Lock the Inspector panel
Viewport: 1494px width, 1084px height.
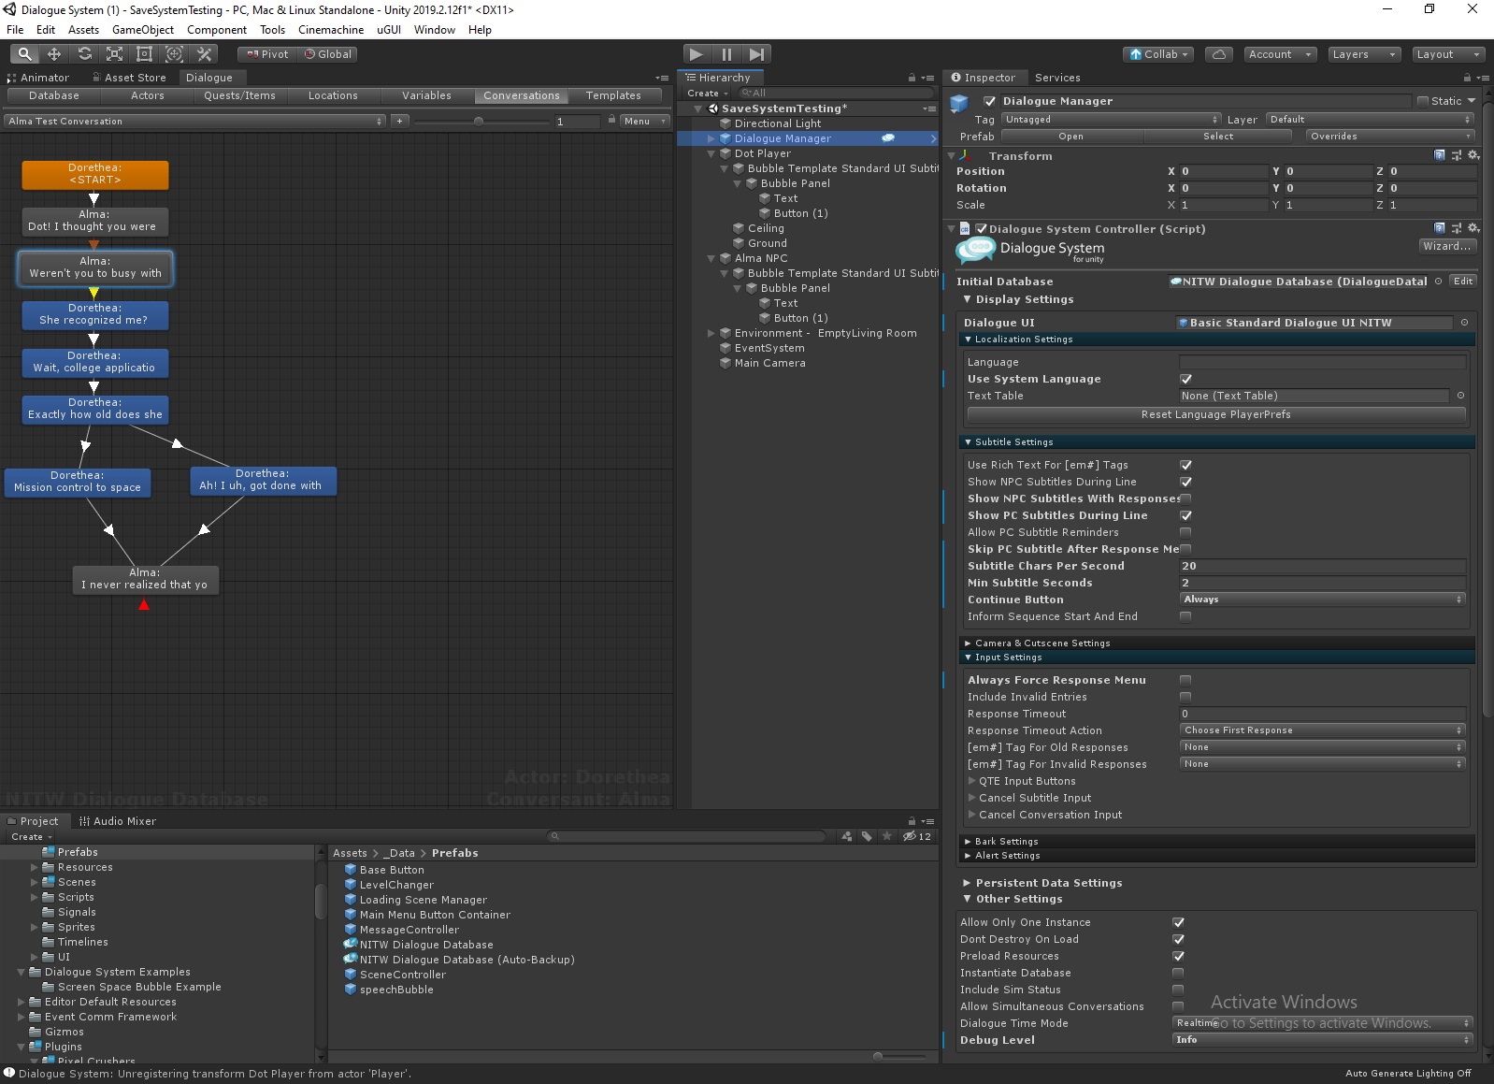(x=1467, y=78)
